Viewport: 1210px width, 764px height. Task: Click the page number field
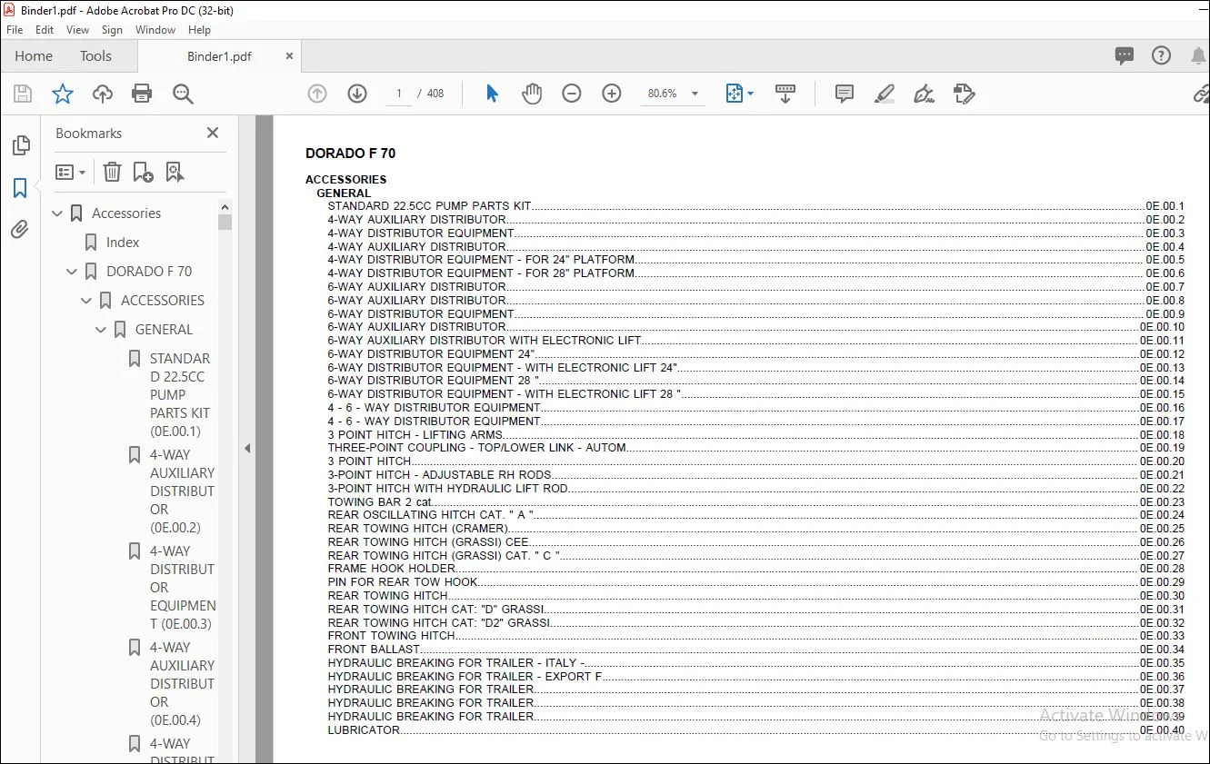398,94
